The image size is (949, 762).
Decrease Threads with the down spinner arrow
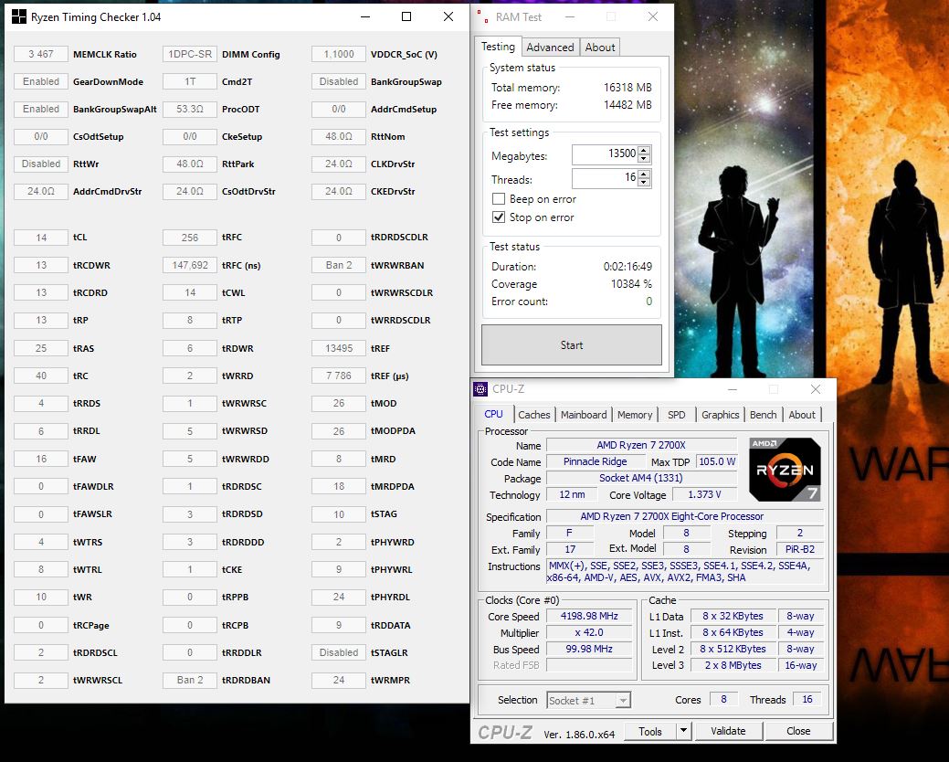click(644, 183)
